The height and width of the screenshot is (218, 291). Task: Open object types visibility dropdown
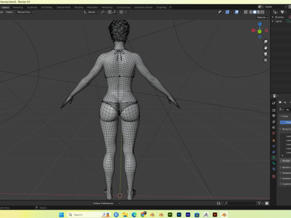point(221,12)
